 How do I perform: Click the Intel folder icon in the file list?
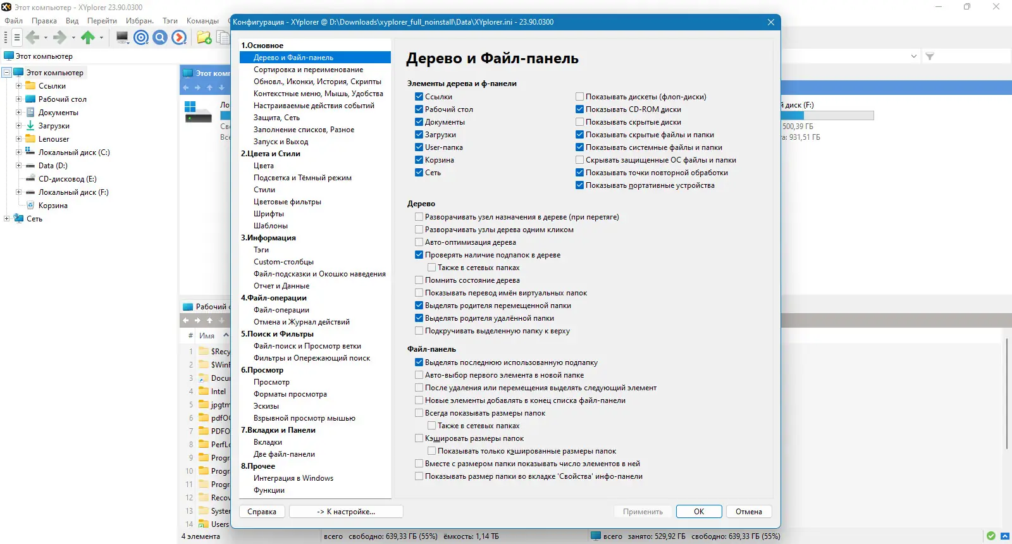(204, 392)
